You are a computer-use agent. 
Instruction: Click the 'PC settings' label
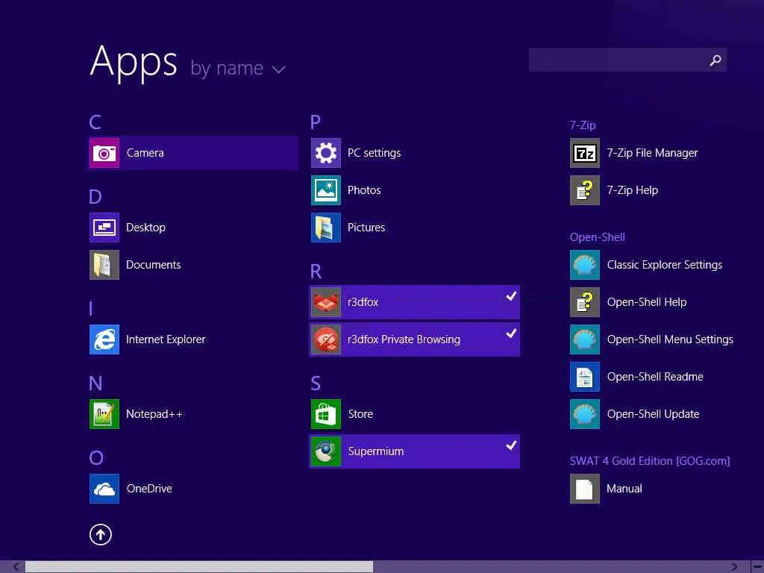[x=375, y=153]
